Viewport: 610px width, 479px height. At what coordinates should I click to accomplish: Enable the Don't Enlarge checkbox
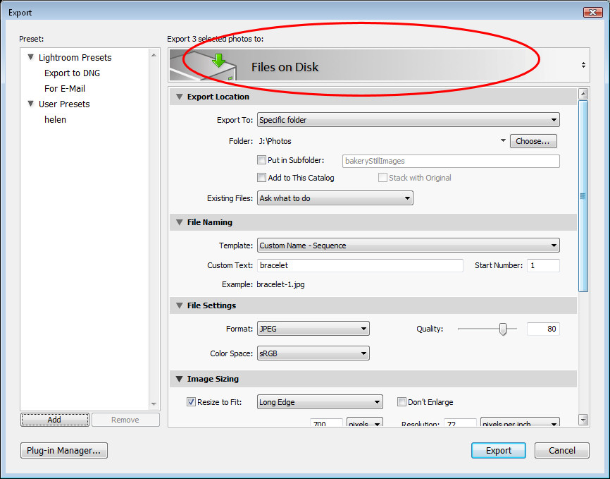402,402
